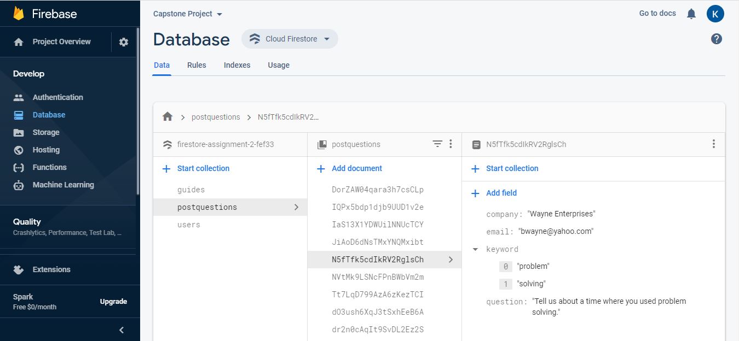
Task: Click the Cloud Firestore logo icon
Action: [255, 39]
